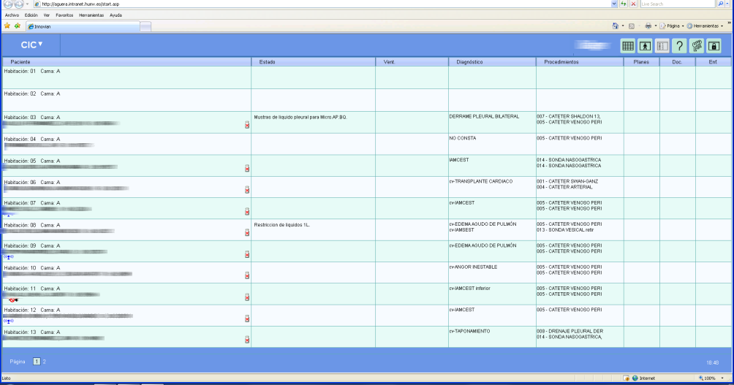This screenshot has height=385, width=734.
Task: Click the patient figure view icon
Action: (645, 46)
